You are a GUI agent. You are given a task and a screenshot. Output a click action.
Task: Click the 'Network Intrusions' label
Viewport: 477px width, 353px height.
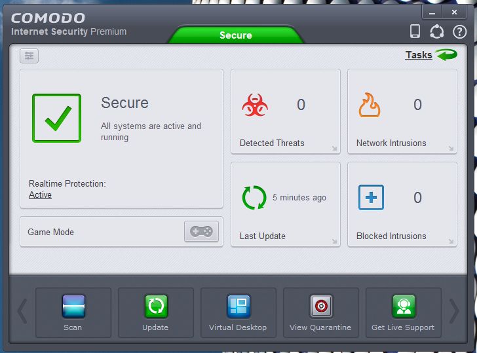coord(391,143)
